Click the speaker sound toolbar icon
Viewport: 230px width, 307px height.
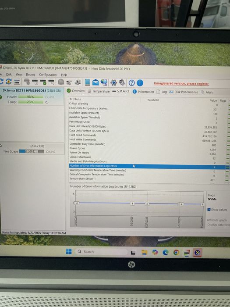[x=122, y=82]
